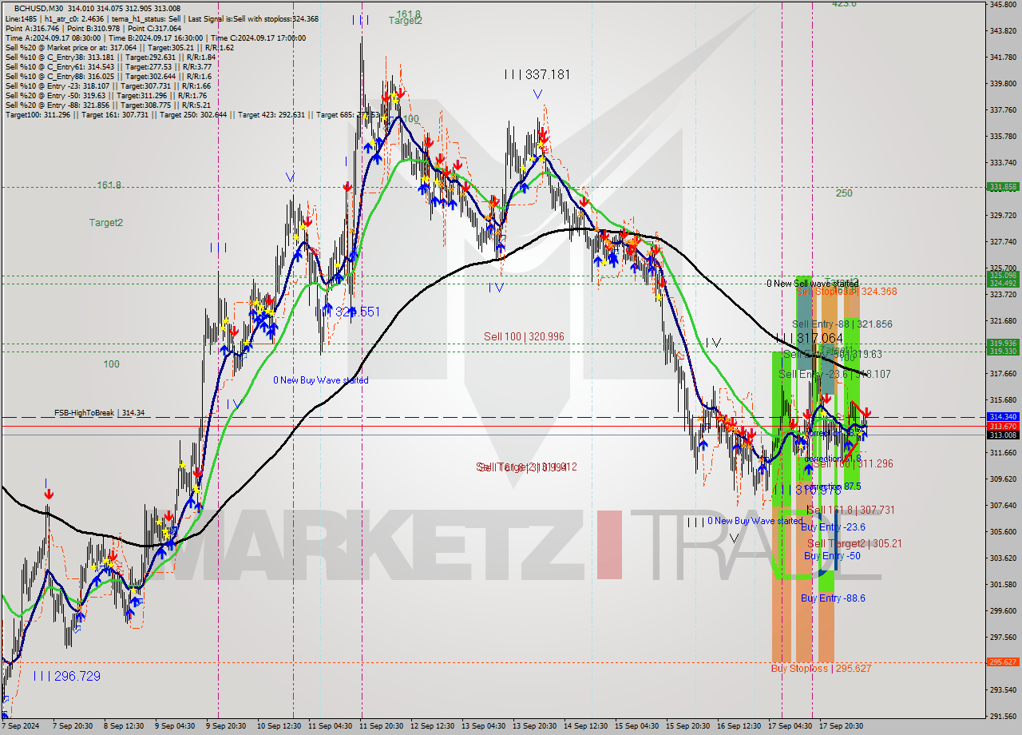The width and height of the screenshot is (1022, 735).
Task: Click the 310.978 wave label
Action: pyautogui.click(x=808, y=490)
